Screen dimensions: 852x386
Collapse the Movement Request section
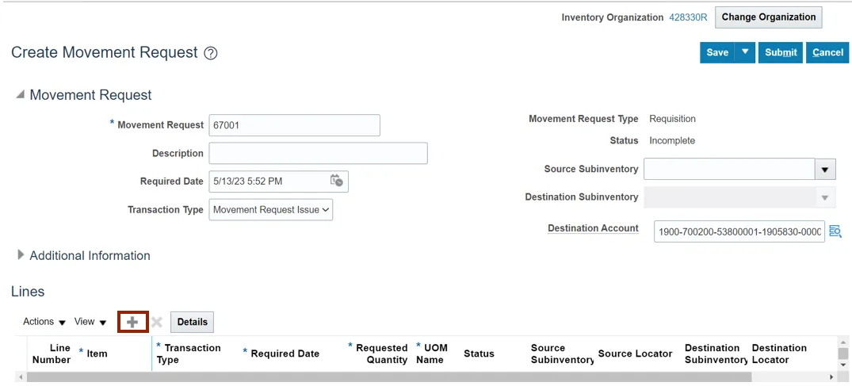coord(20,94)
